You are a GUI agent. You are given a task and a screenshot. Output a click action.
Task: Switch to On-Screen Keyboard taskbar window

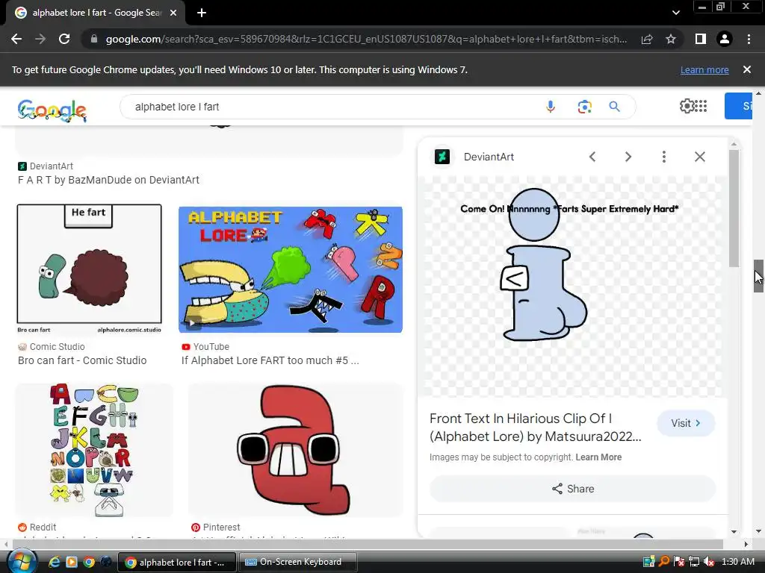pyautogui.click(x=297, y=562)
